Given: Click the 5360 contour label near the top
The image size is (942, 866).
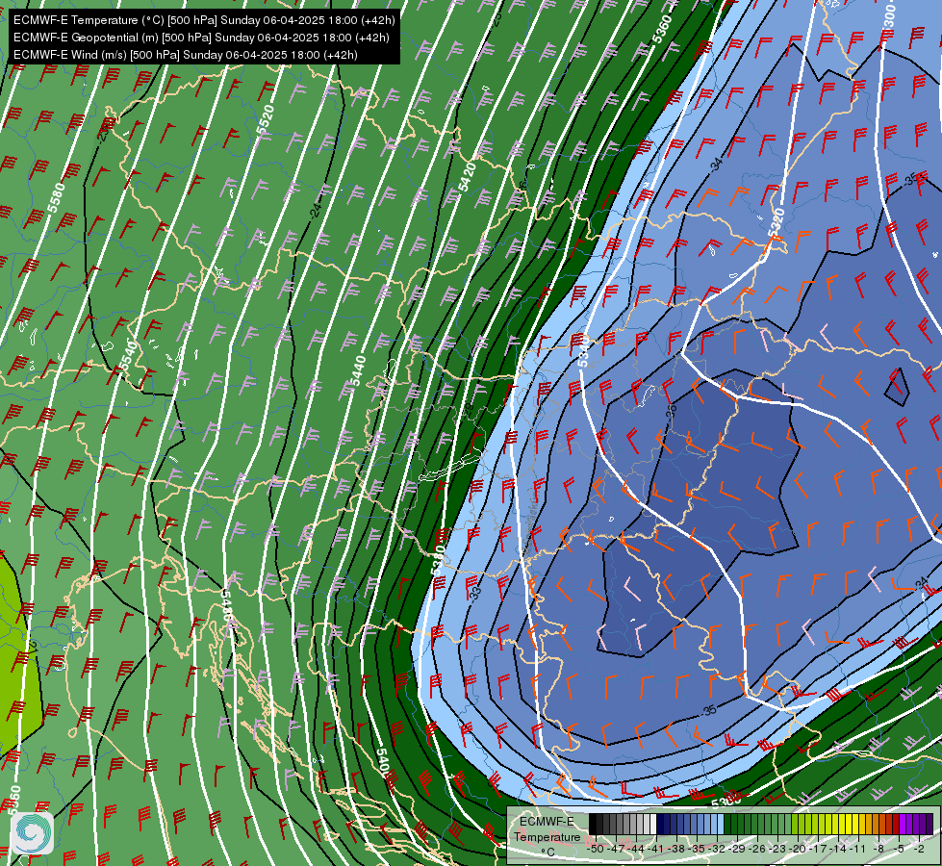Looking at the screenshot, I should [x=661, y=29].
